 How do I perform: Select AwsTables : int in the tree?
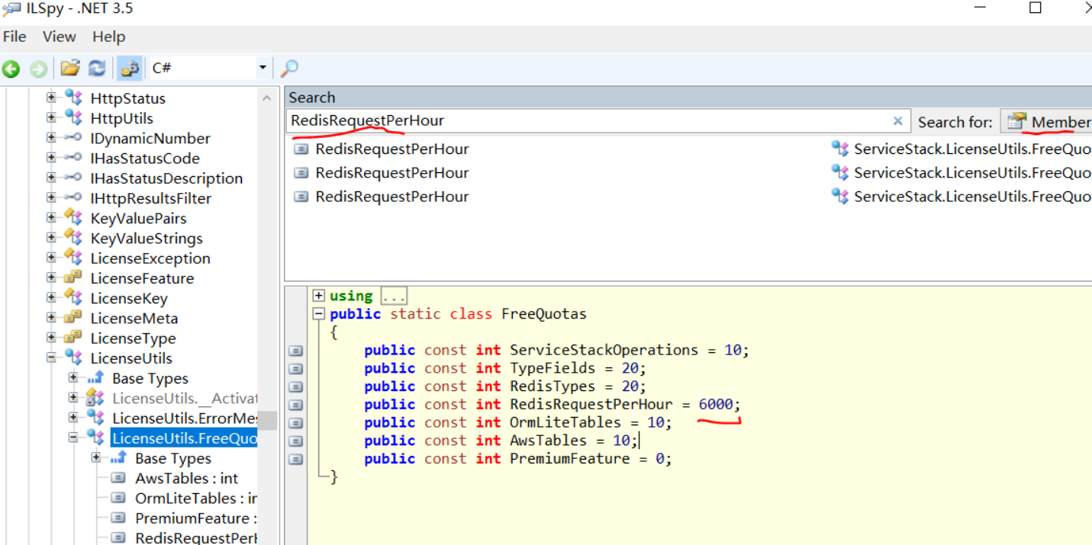pos(186,479)
